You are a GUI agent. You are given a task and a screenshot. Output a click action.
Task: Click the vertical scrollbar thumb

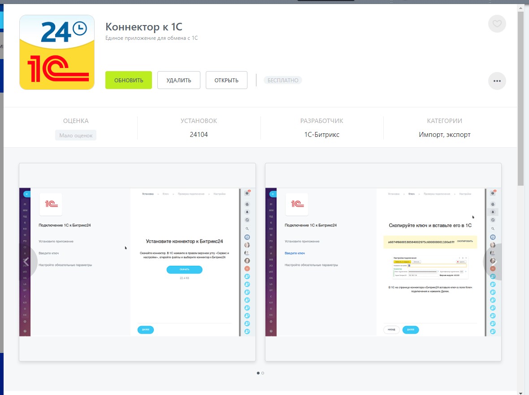tap(520, 98)
